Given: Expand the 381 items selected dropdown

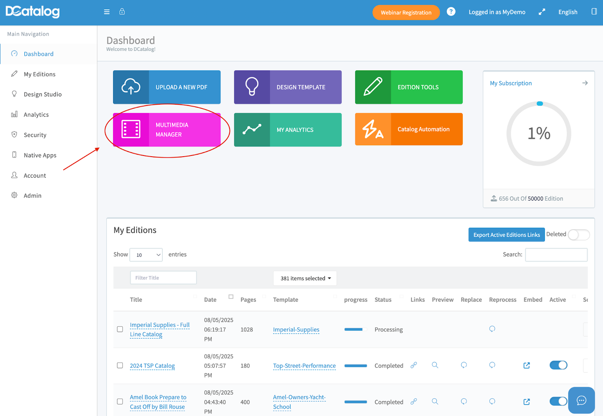Looking at the screenshot, I should (305, 279).
